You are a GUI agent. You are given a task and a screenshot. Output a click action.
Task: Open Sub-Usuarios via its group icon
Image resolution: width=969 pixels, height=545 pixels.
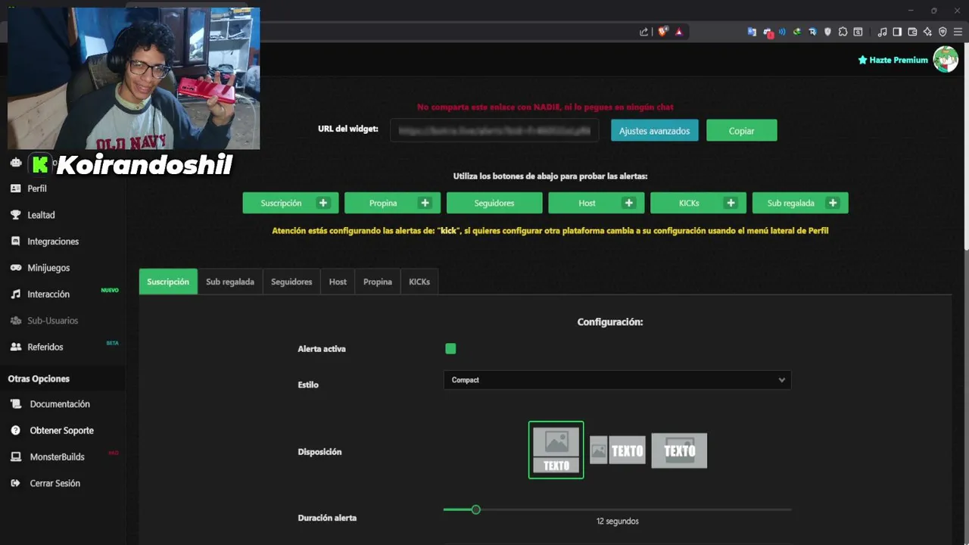16,321
